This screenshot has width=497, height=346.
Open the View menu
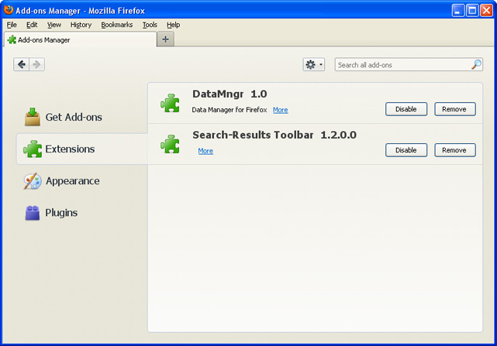tap(54, 25)
